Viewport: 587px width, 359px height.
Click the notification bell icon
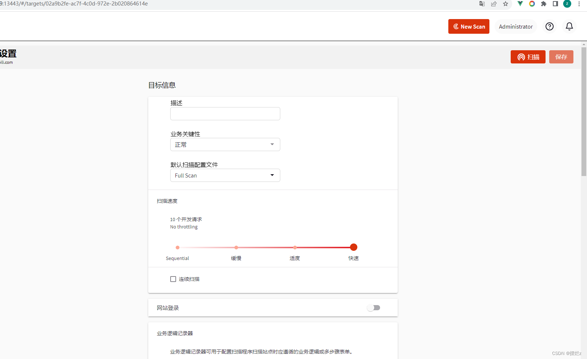pyautogui.click(x=569, y=26)
